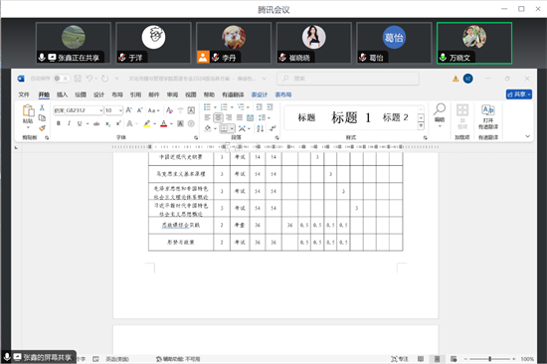Apply the Heading 1 style
The width and height of the screenshot is (547, 364).
[x=351, y=117]
